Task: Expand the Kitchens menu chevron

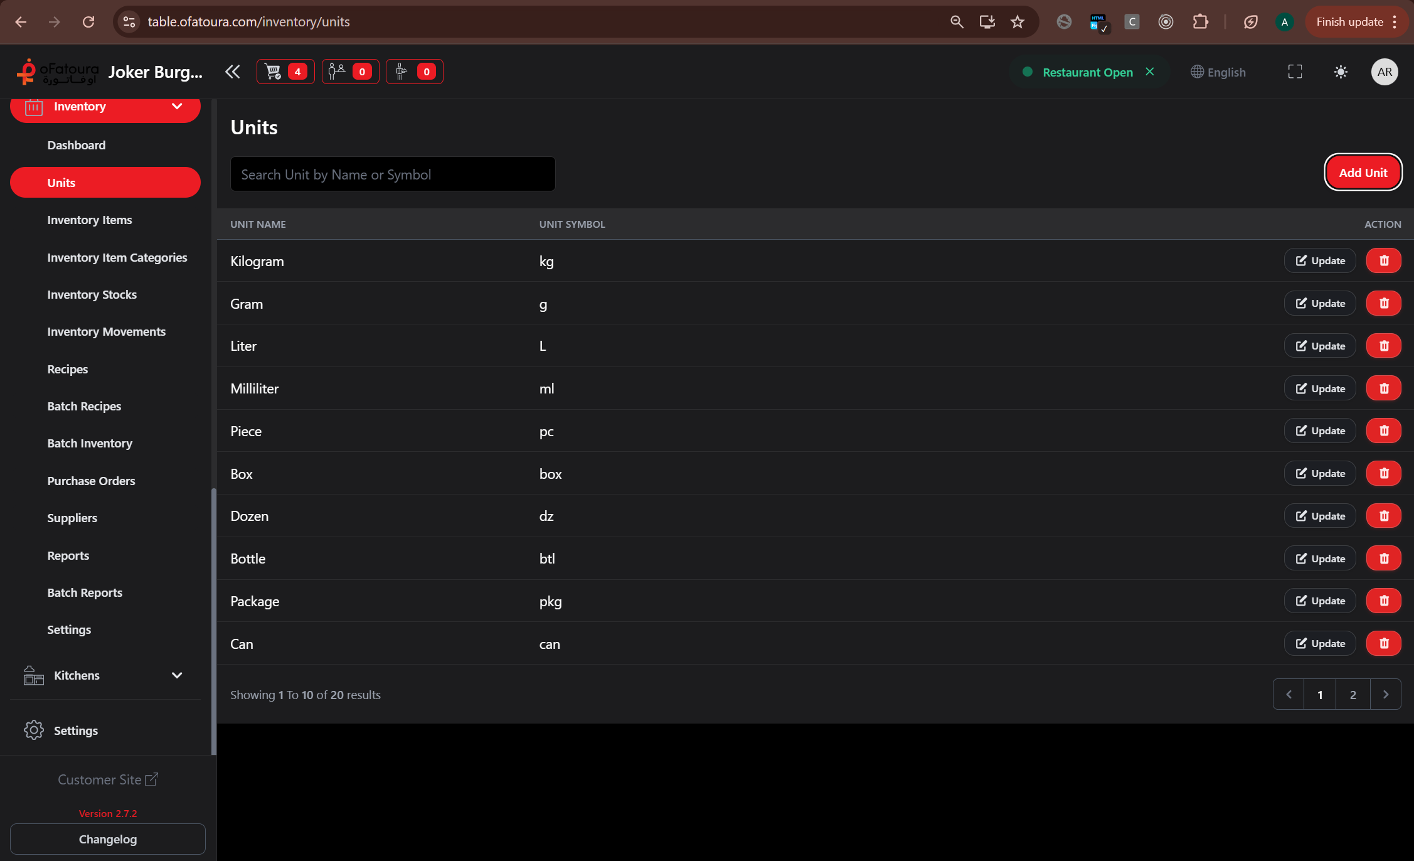Action: [x=177, y=676]
